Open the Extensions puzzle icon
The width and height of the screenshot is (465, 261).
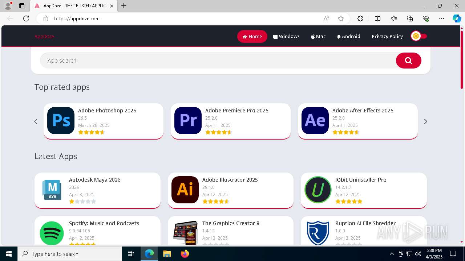pyautogui.click(x=360, y=18)
